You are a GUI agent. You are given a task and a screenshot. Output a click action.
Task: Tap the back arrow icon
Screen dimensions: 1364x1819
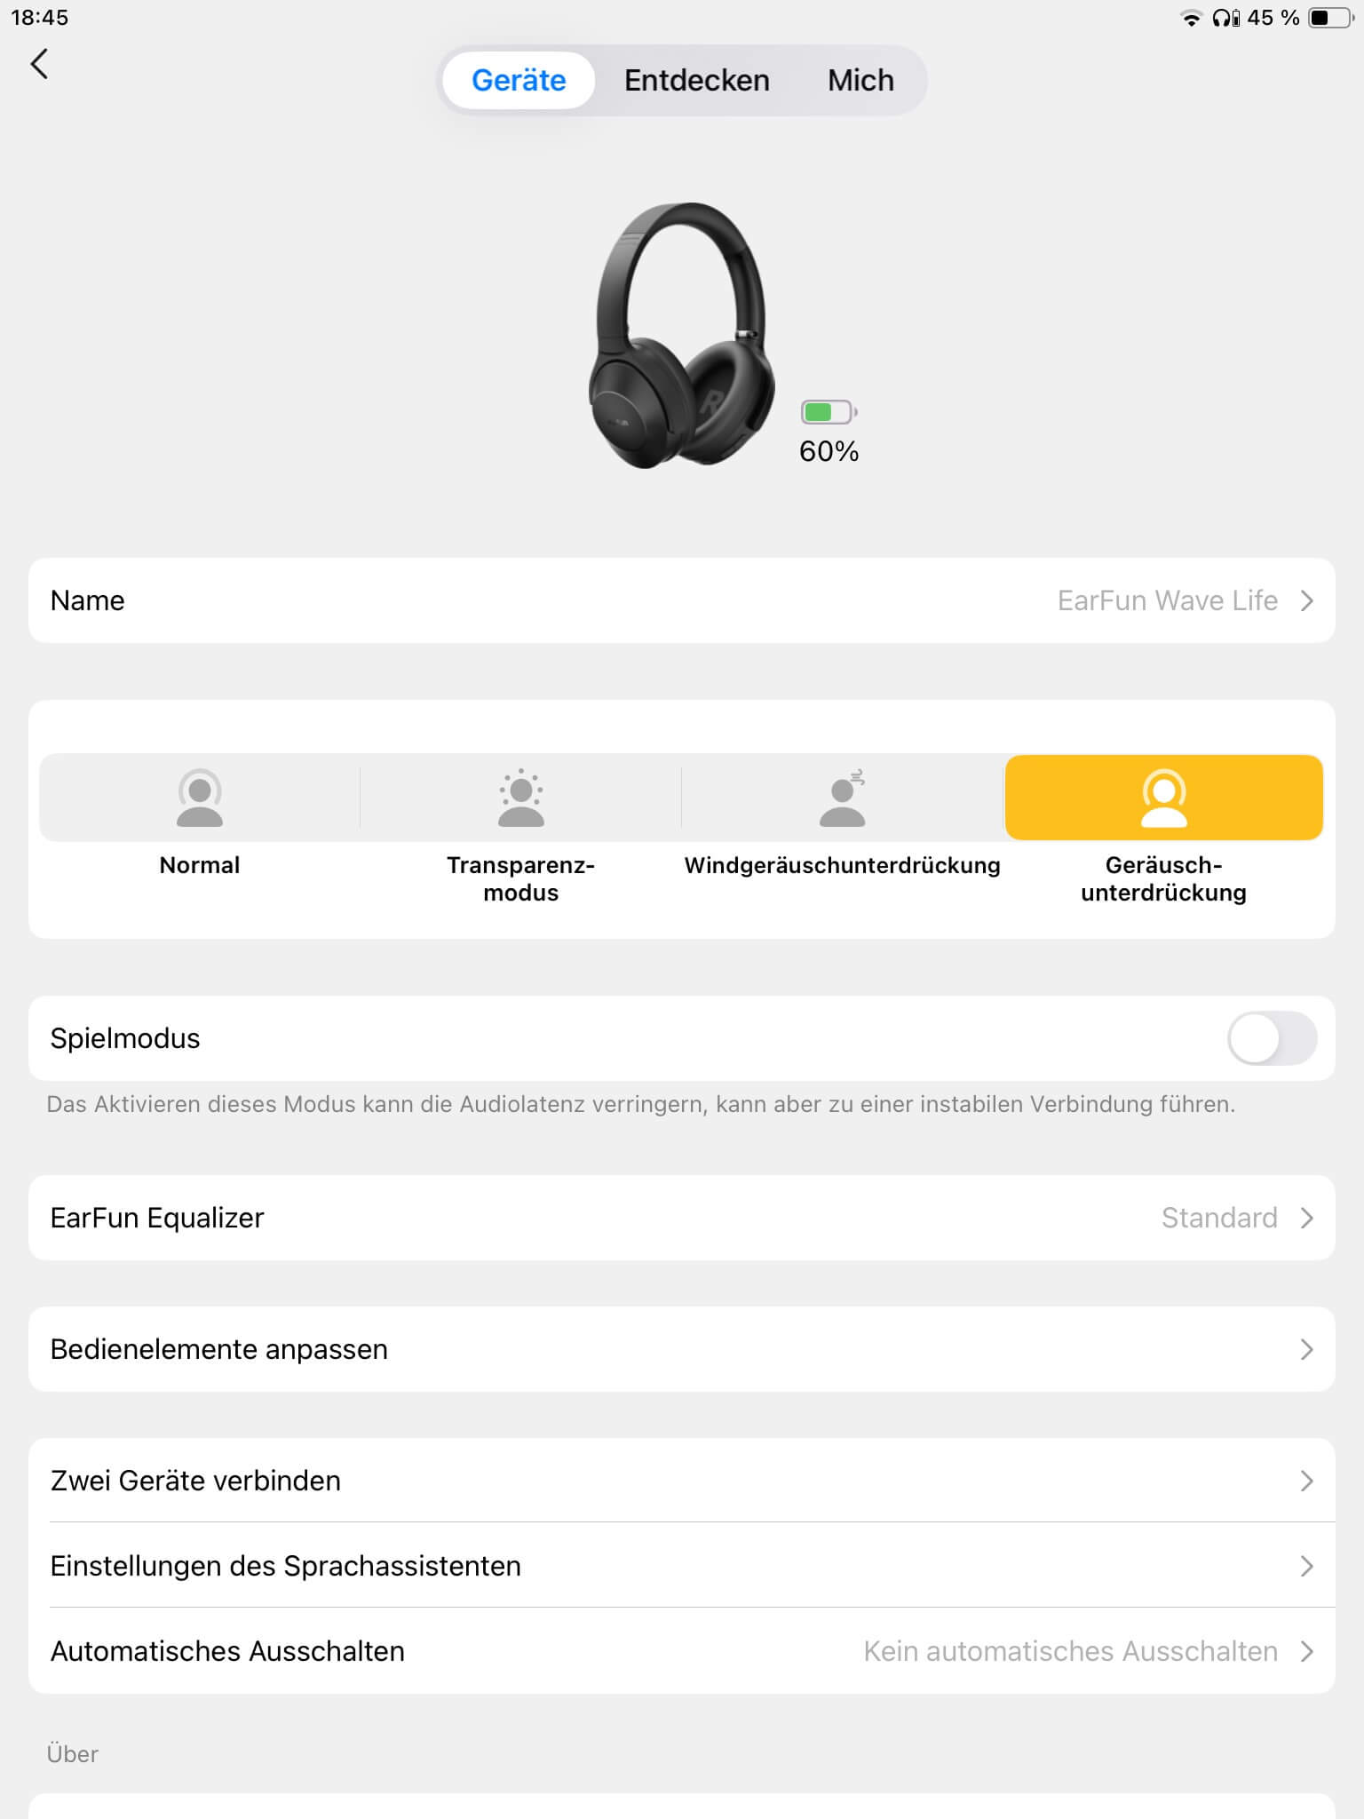pos(39,64)
